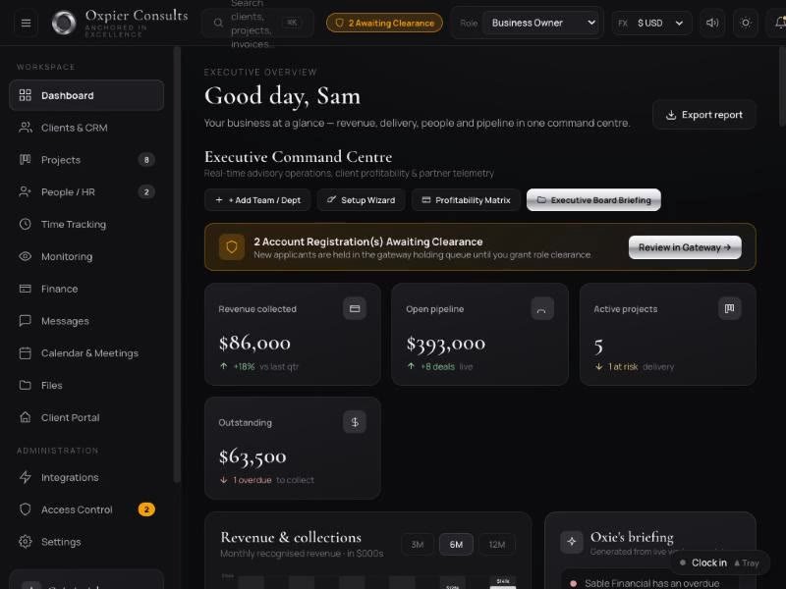The height and width of the screenshot is (589, 786).
Task: Open Dashboard in the sidebar
Action: (86, 95)
